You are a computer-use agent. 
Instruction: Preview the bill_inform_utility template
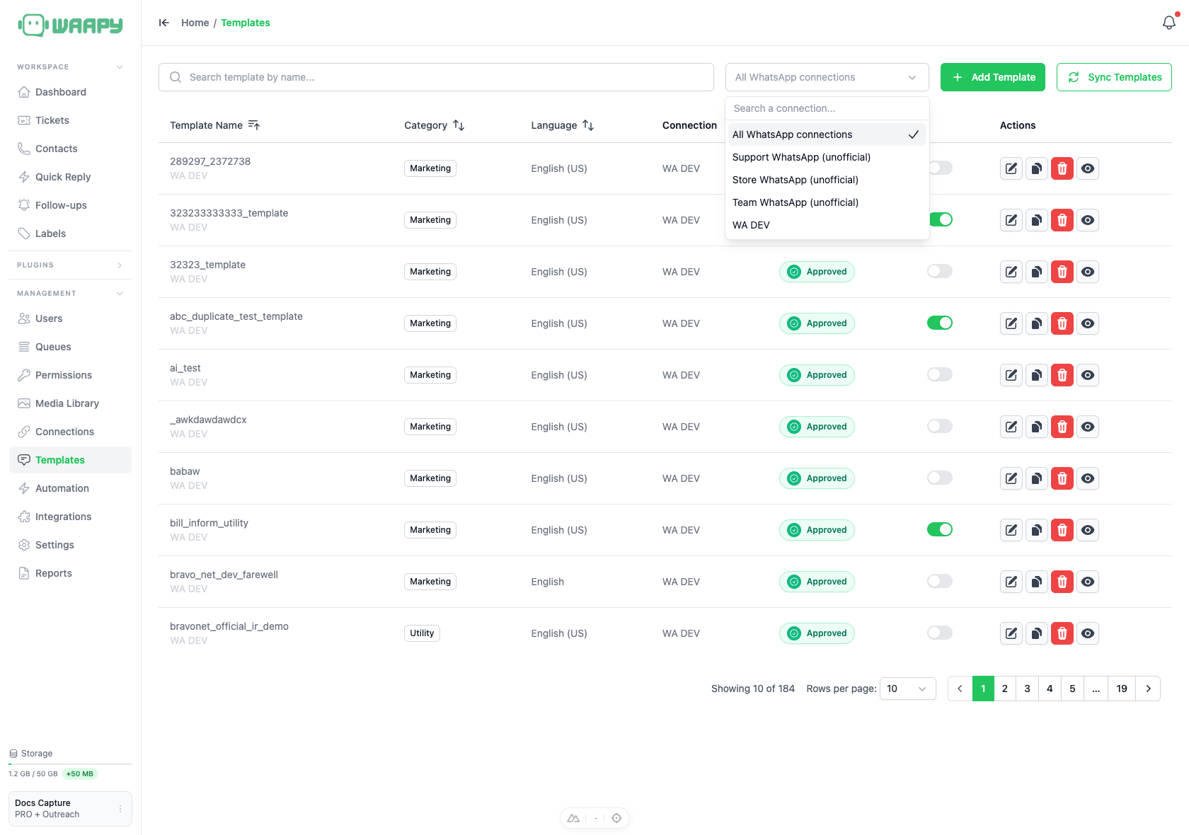(1088, 530)
